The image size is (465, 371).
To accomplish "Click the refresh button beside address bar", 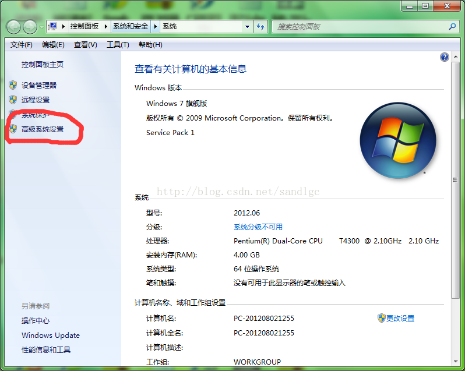I will click(260, 27).
